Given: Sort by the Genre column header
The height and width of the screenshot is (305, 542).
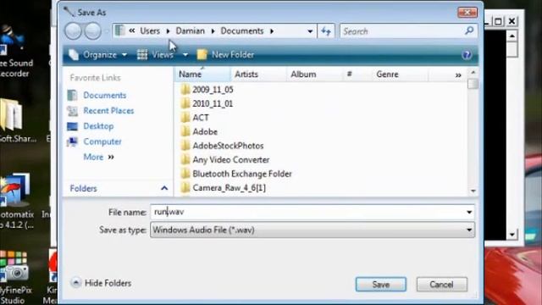Looking at the screenshot, I should tap(401, 75).
